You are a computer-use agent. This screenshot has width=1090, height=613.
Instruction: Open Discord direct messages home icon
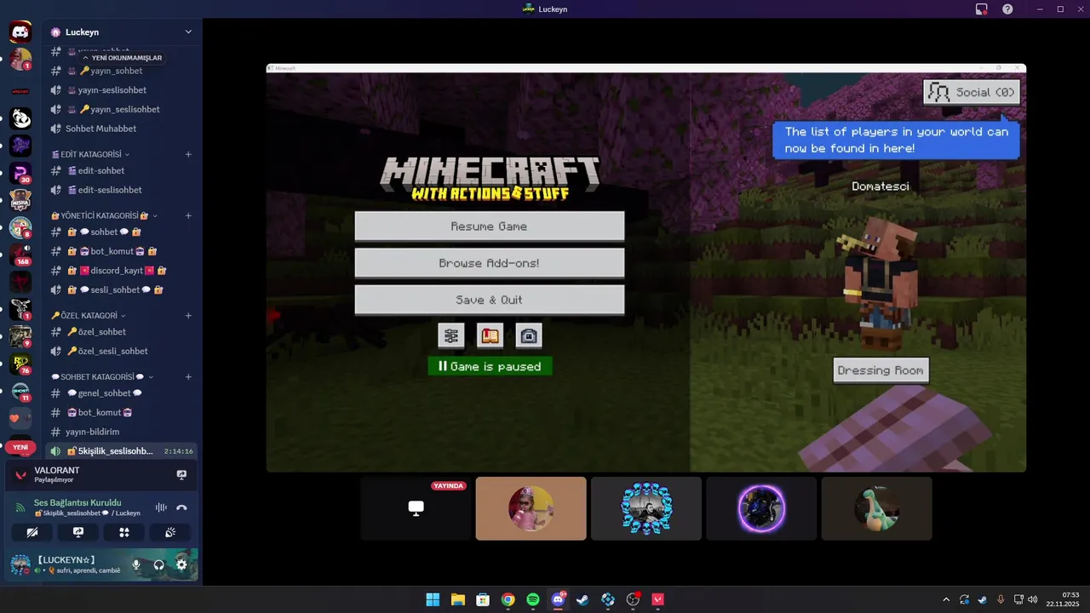pos(20,32)
